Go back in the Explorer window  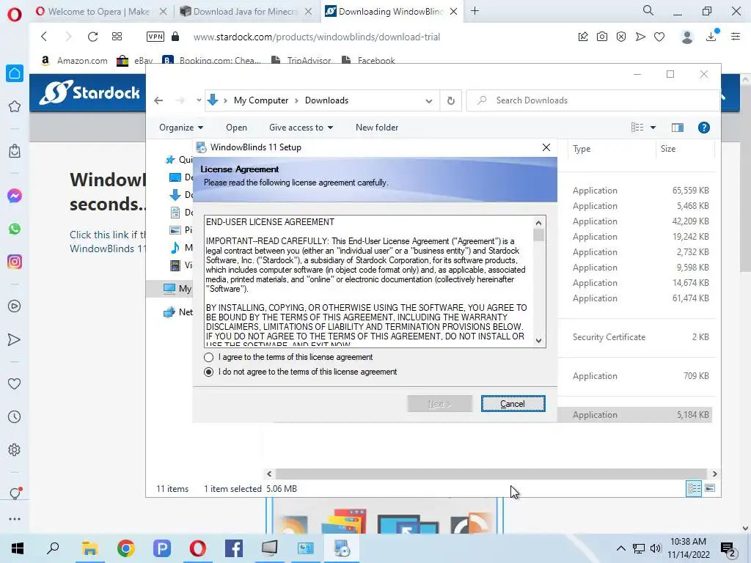tap(158, 100)
